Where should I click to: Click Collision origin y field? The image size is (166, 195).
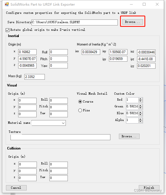(27, 171)
